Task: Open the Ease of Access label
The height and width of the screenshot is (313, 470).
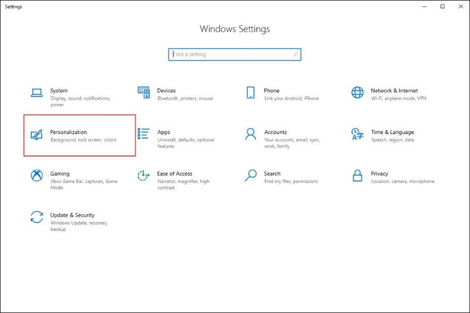Action: tap(174, 174)
